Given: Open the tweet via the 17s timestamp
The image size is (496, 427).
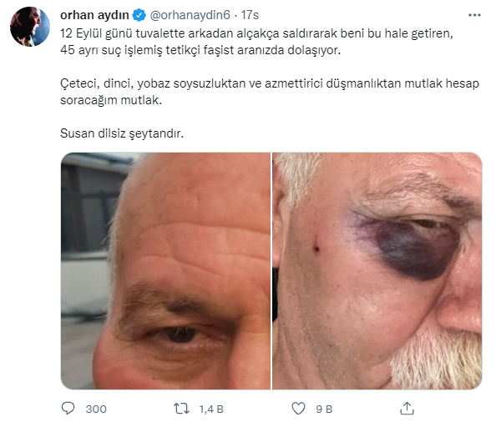Looking at the screenshot, I should (250, 15).
